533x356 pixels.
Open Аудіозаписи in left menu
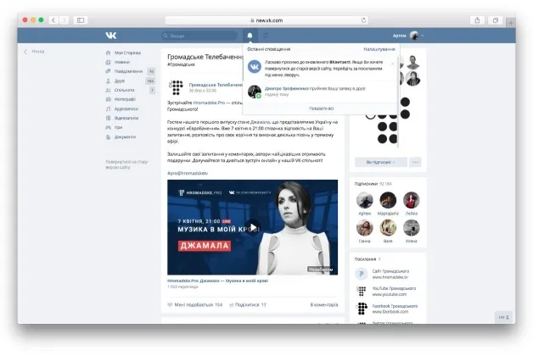[126, 108]
